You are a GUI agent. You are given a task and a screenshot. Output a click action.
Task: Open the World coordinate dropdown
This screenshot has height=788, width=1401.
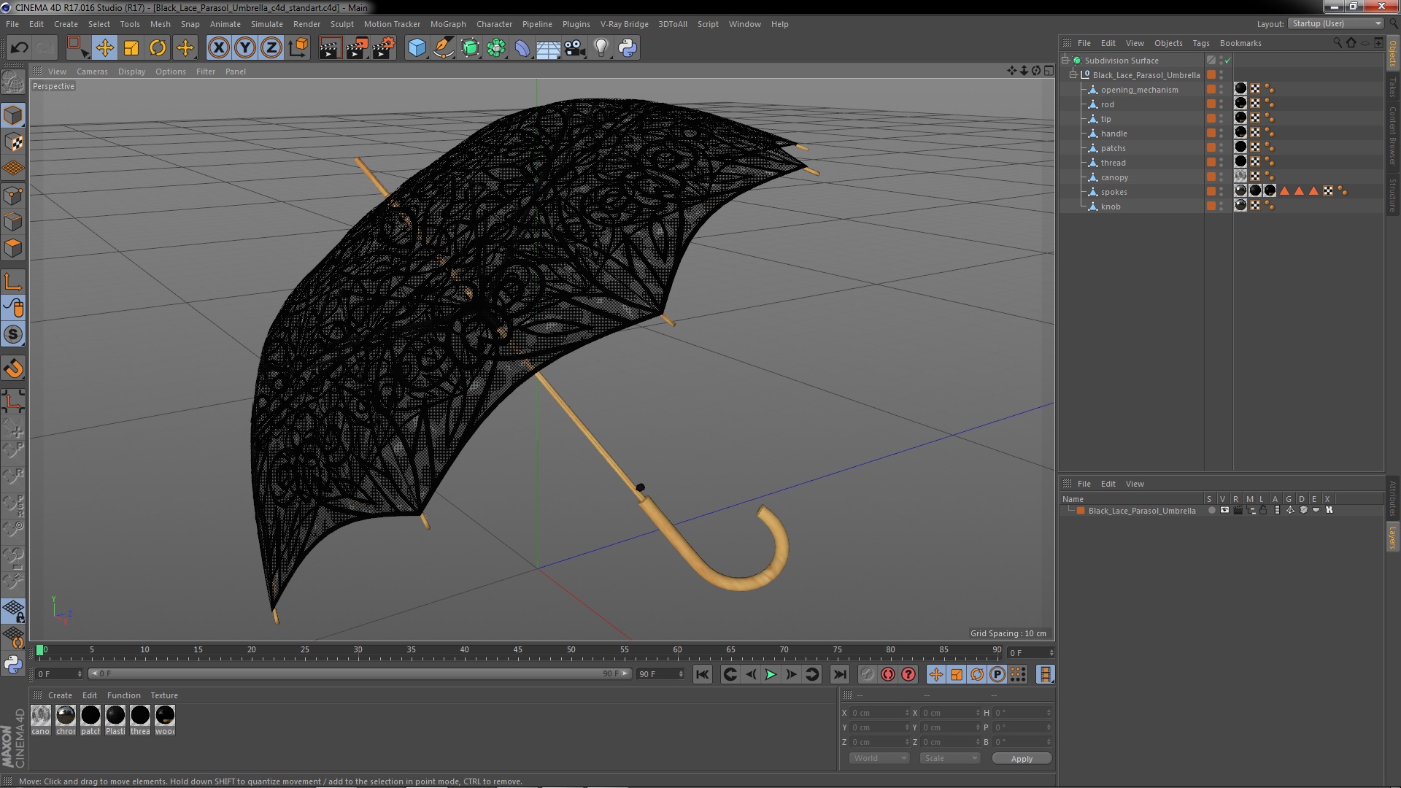tap(879, 759)
